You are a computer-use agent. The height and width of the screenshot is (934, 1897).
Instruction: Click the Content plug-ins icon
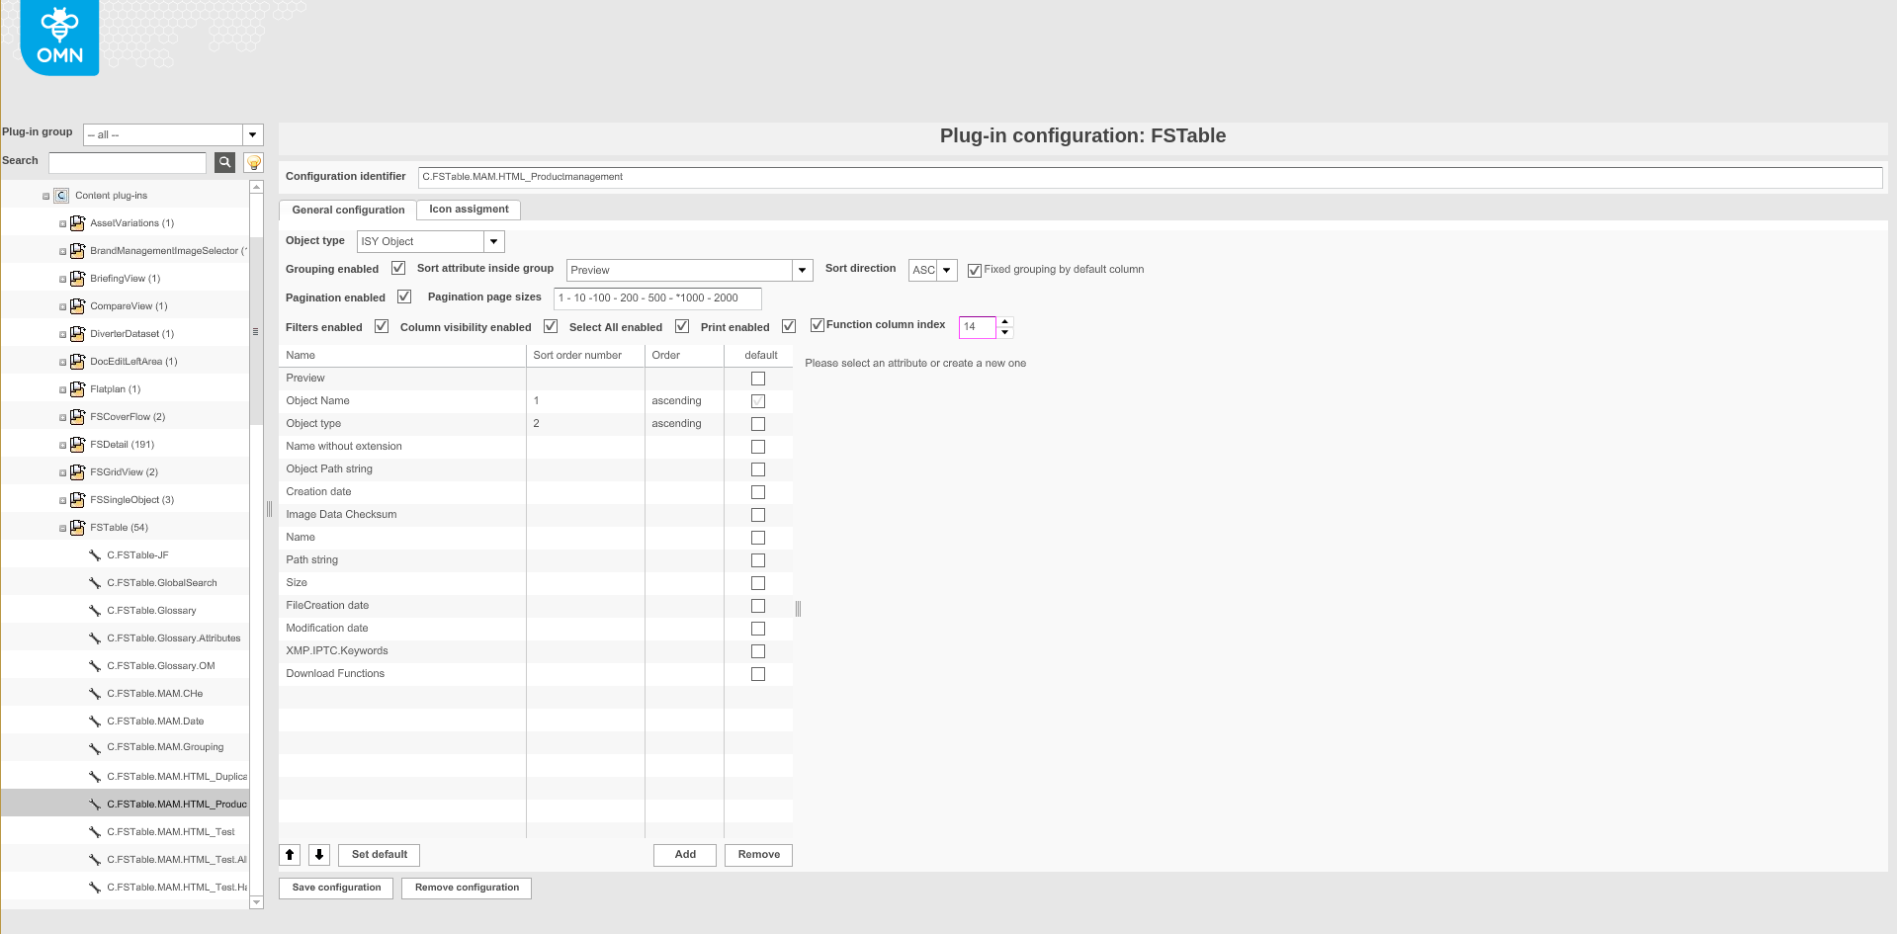pyautogui.click(x=60, y=195)
